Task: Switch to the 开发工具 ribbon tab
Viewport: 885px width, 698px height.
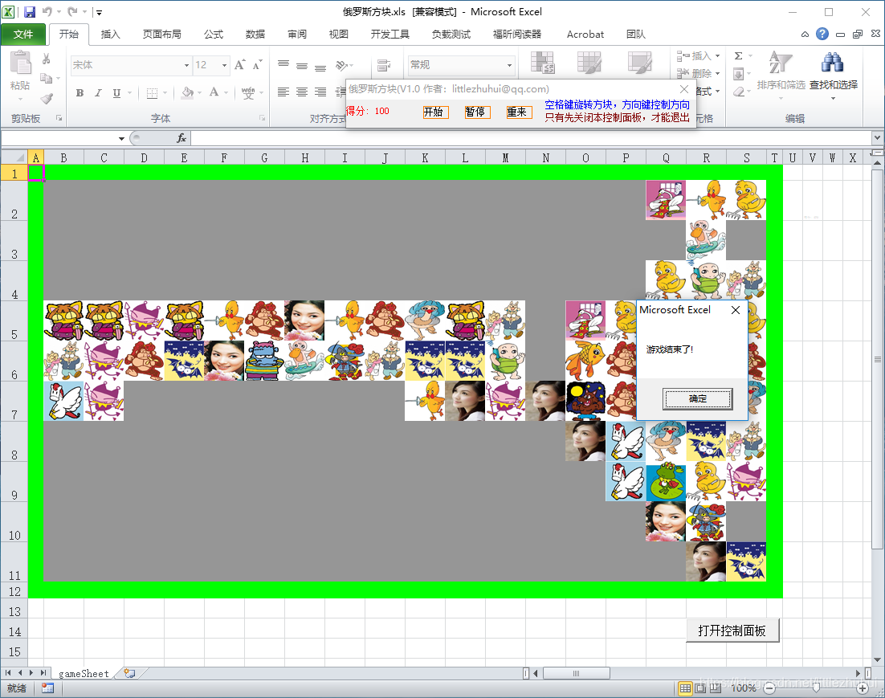Action: click(390, 35)
